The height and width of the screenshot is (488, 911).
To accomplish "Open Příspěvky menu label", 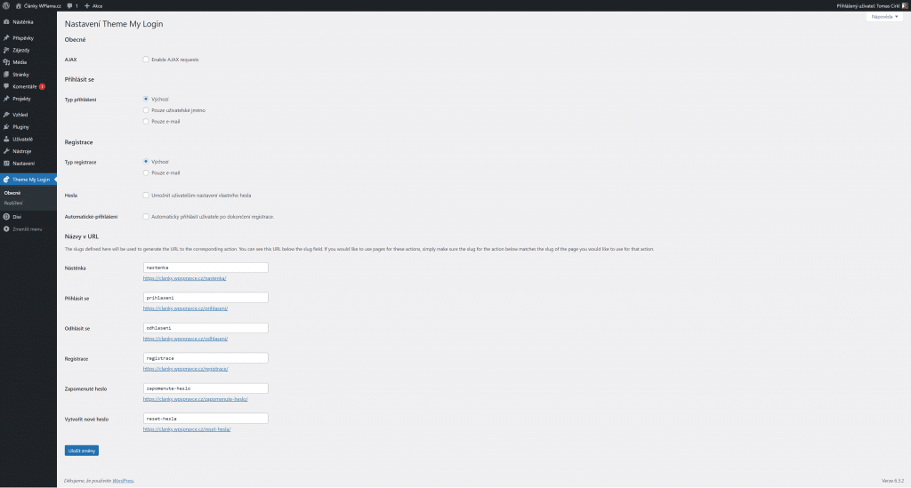I will click(x=23, y=37).
